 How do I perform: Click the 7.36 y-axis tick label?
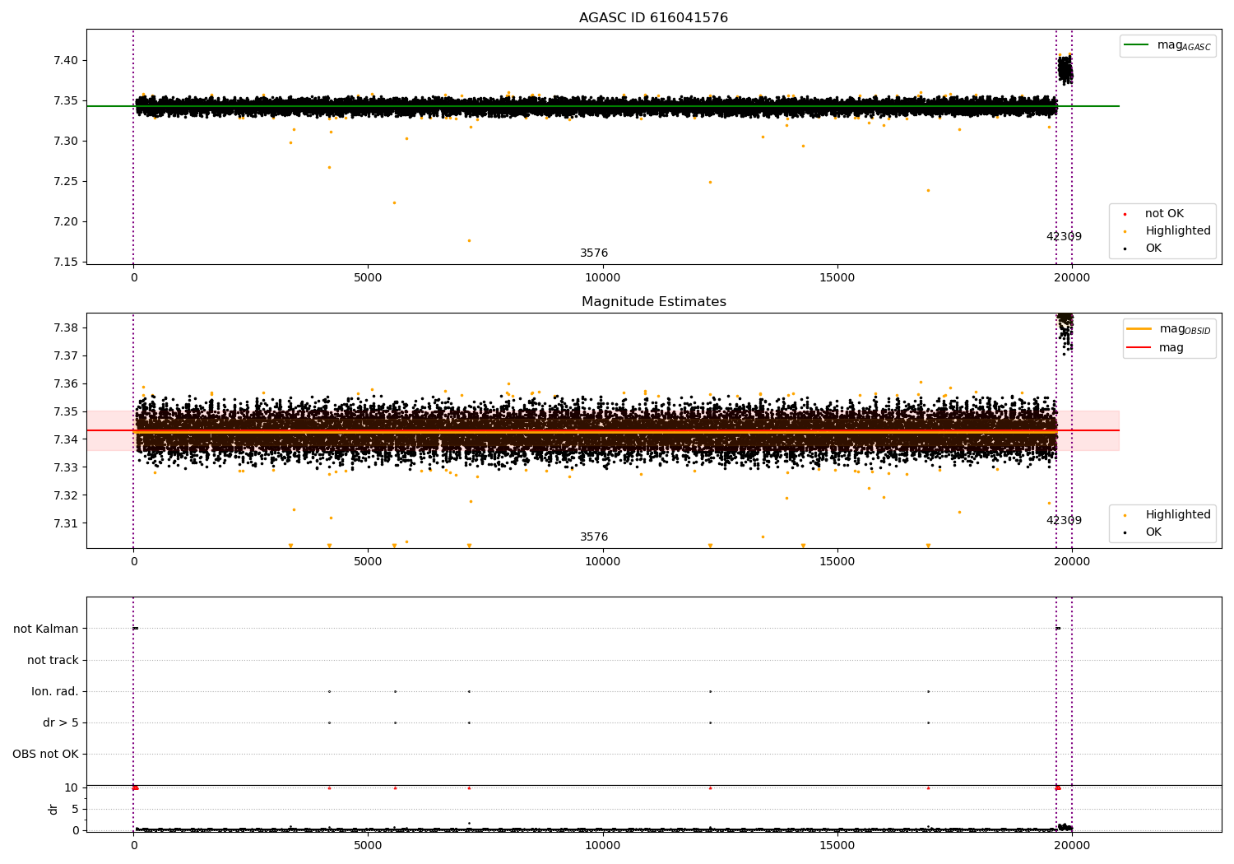click(67, 384)
